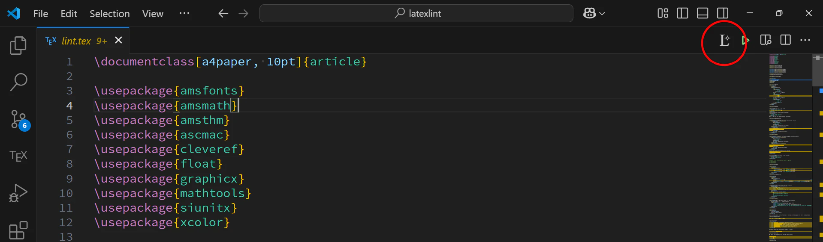Click the \documentclass line of code
This screenshot has height=242, width=823.
coord(230,62)
